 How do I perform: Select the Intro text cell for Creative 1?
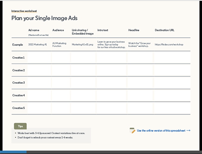pos(112,58)
